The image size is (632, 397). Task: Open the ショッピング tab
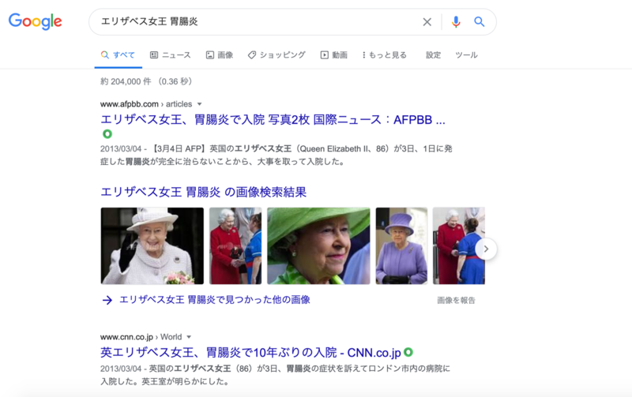(276, 54)
